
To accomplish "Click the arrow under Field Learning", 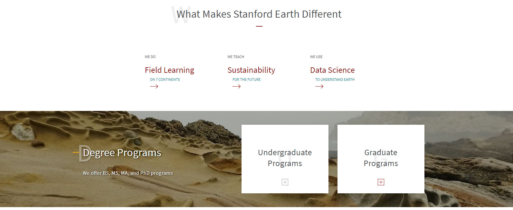I will (x=154, y=87).
